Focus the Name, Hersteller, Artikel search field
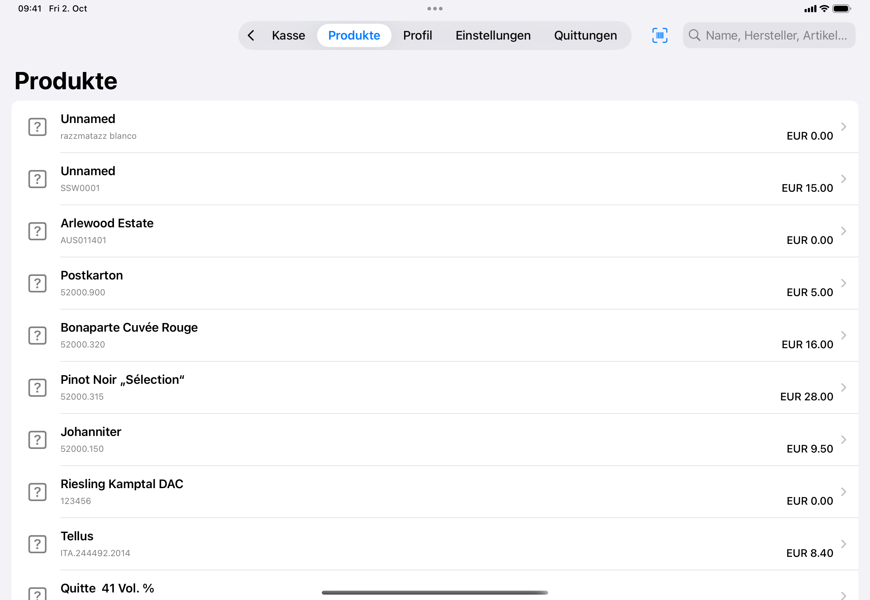This screenshot has height=600, width=870. coord(769,35)
